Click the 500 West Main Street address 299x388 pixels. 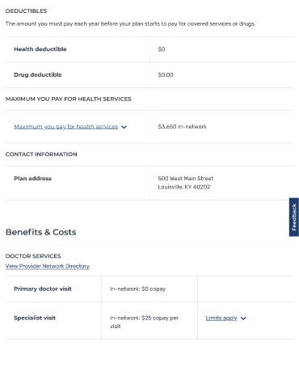pyautogui.click(x=186, y=179)
